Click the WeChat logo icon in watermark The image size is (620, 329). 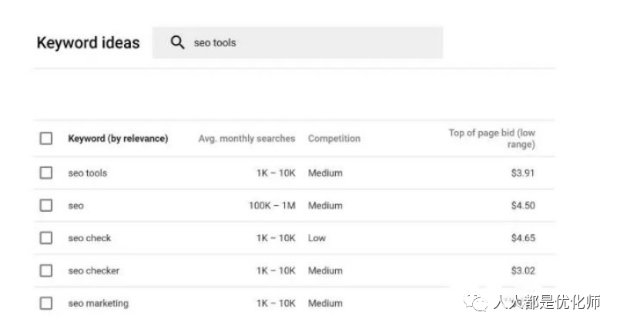475,302
